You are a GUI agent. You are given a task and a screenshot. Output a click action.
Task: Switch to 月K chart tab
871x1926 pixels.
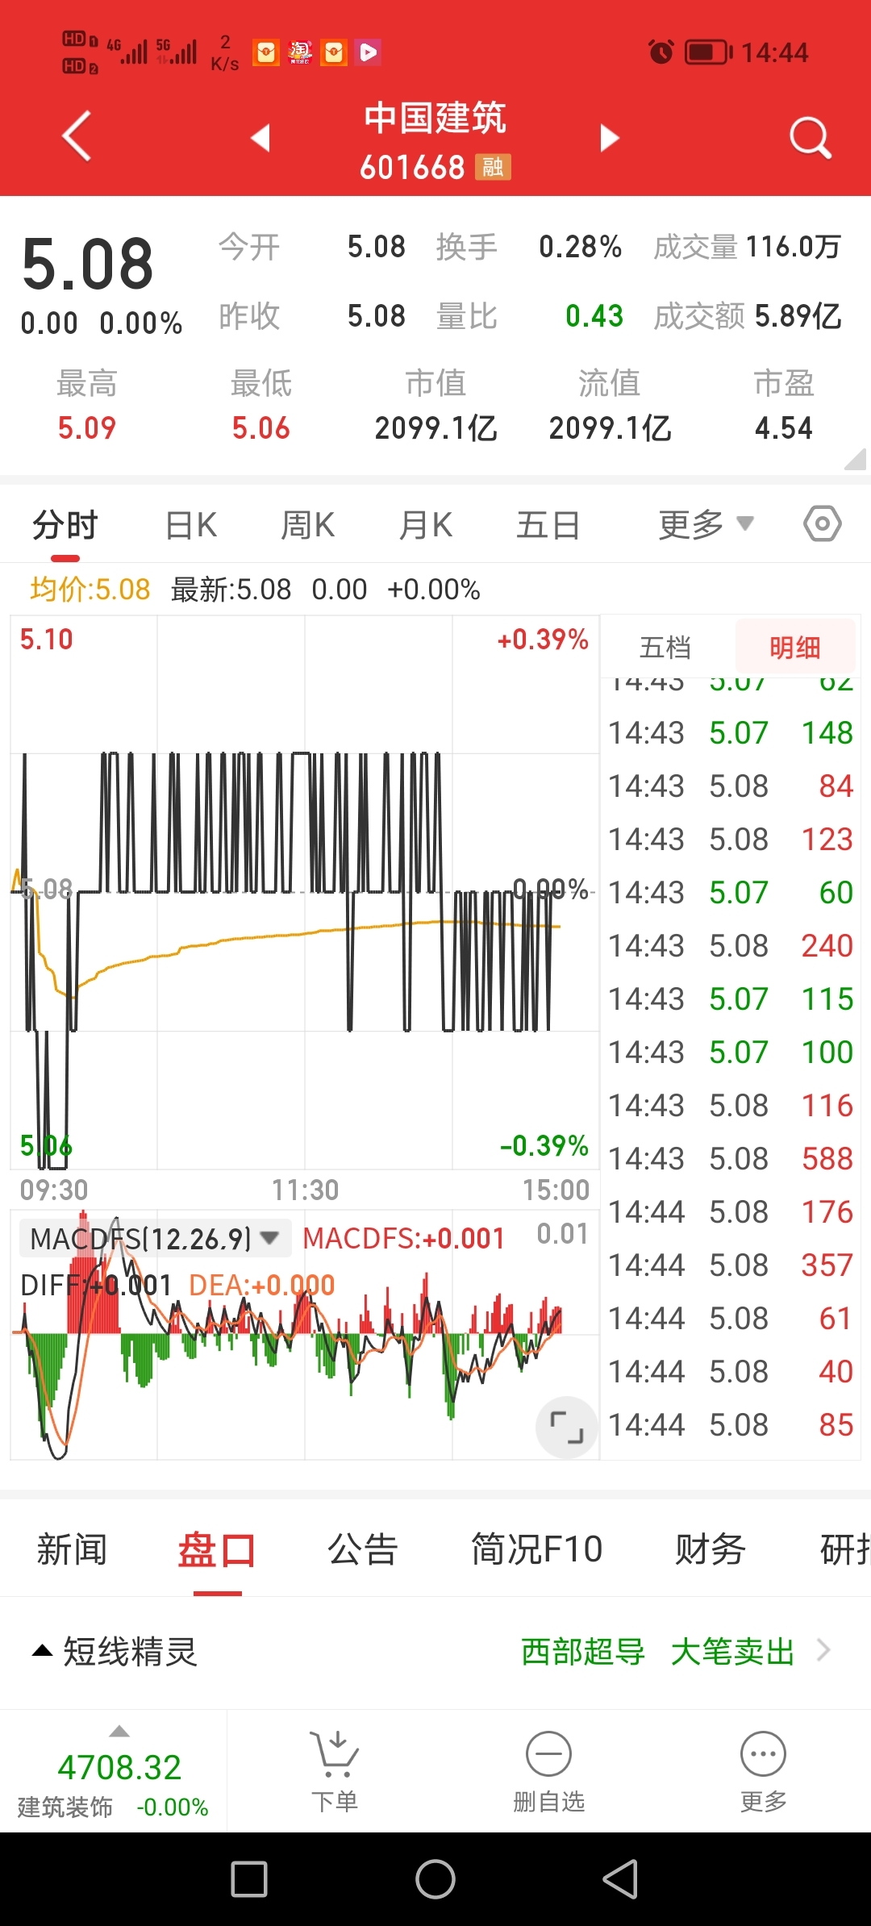click(426, 525)
